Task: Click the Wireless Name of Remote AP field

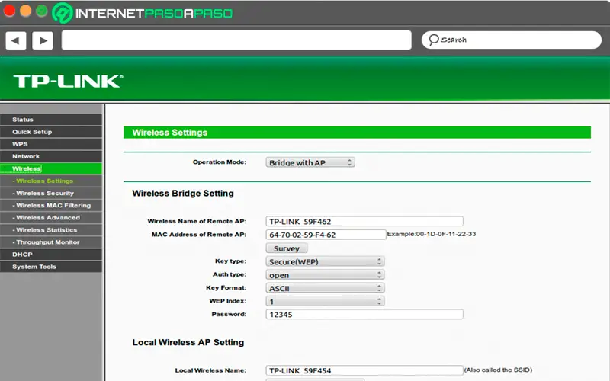Action: pos(364,221)
